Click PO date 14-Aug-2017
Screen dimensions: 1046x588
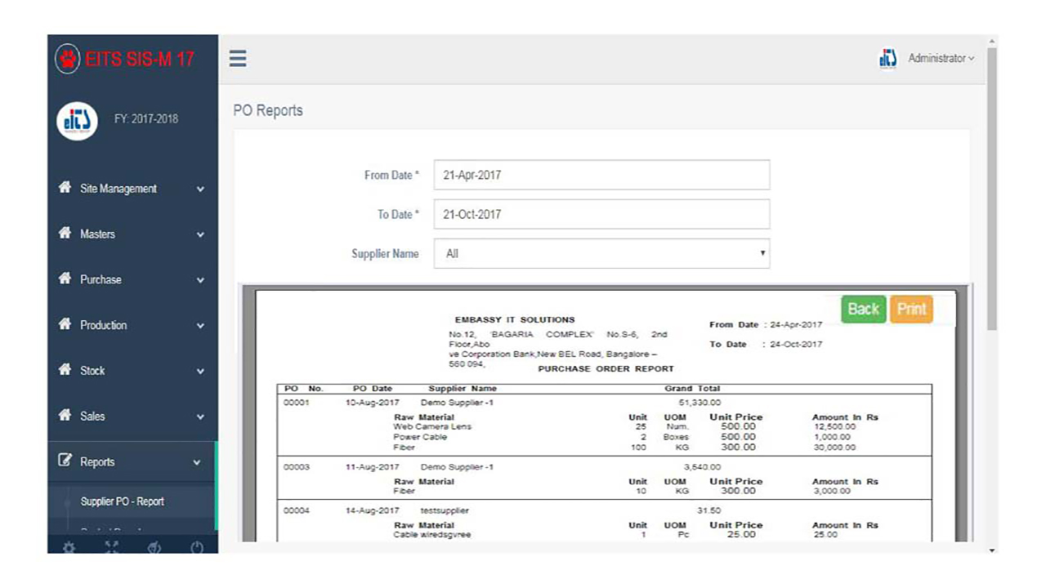[x=373, y=510]
